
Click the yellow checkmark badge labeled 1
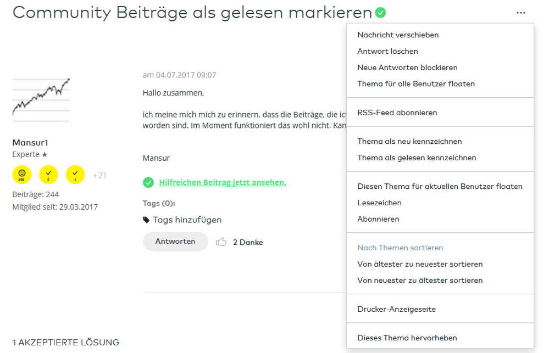point(75,175)
